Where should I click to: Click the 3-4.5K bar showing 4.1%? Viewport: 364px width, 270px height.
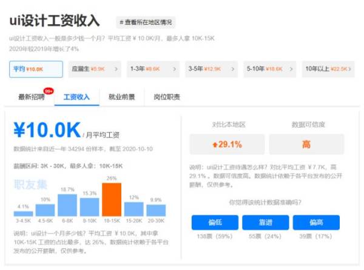click(x=23, y=213)
